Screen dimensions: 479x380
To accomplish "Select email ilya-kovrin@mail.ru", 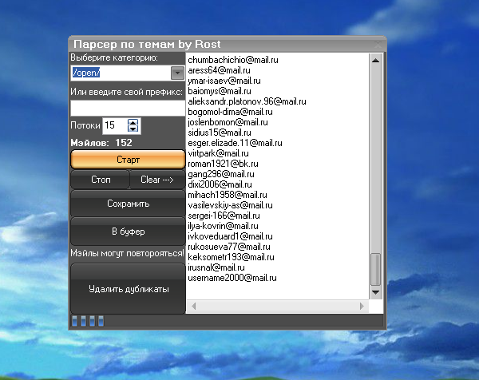I will (x=223, y=226).
